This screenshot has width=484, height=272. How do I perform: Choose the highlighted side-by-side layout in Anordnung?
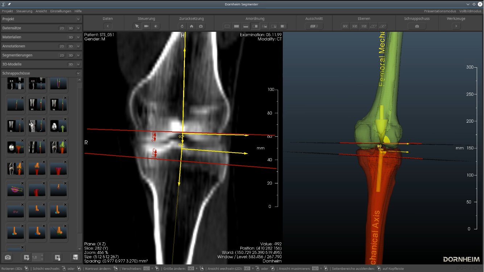coord(255,26)
